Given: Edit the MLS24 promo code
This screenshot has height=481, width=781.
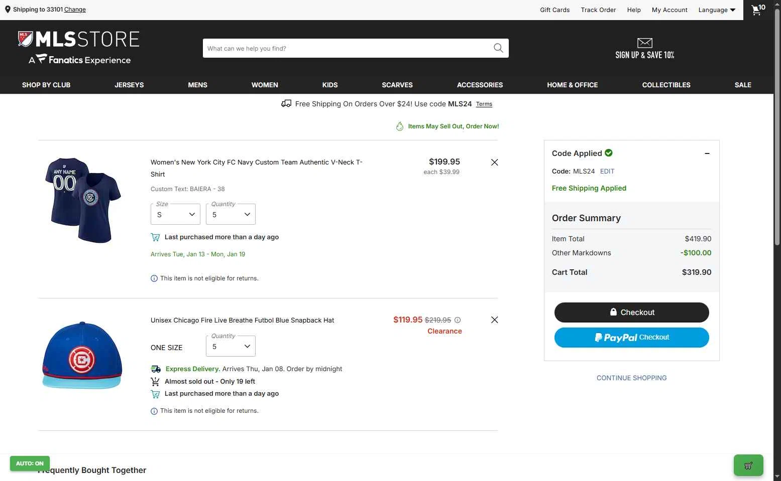Looking at the screenshot, I should click(x=607, y=171).
